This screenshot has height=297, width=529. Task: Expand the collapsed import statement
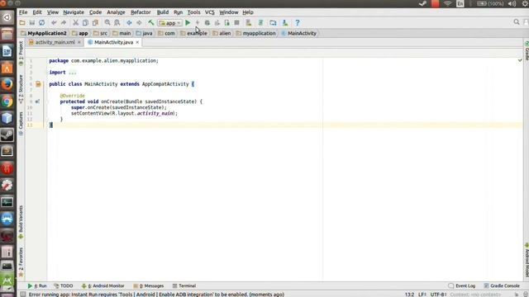coord(72,73)
